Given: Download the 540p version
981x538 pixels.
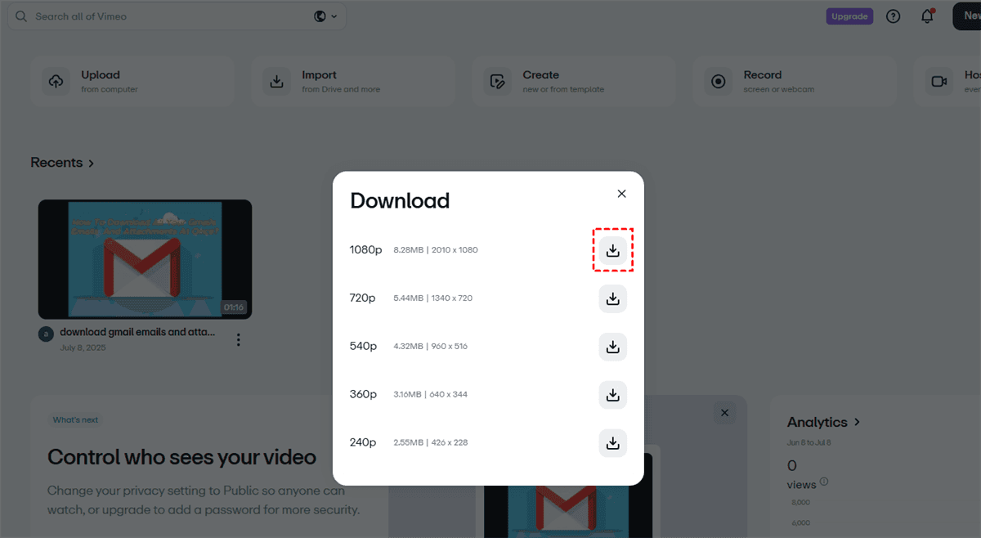Looking at the screenshot, I should [x=613, y=347].
